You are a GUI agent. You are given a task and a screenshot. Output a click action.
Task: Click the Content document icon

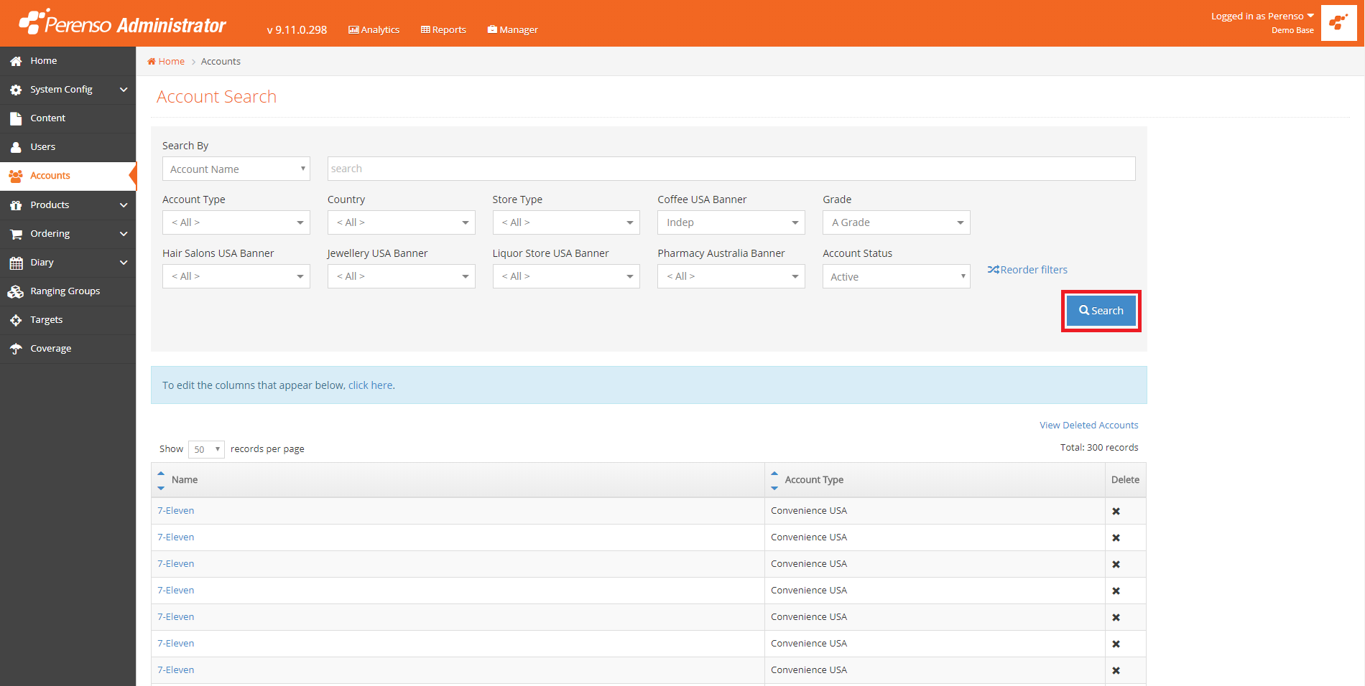pos(16,119)
